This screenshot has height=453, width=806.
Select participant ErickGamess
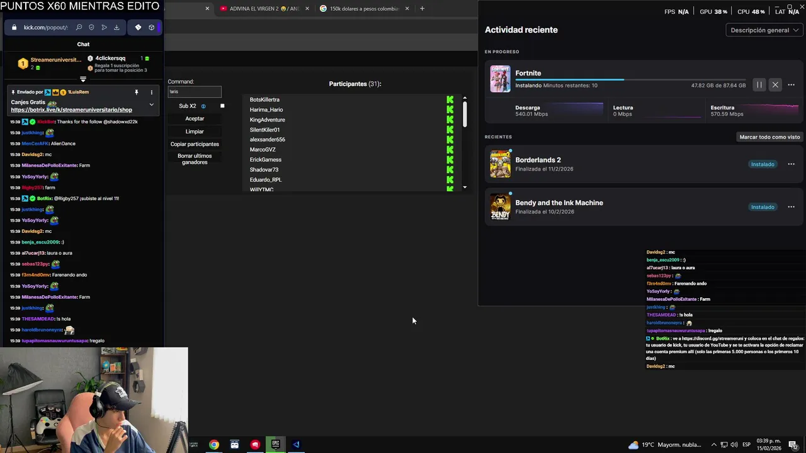click(265, 160)
